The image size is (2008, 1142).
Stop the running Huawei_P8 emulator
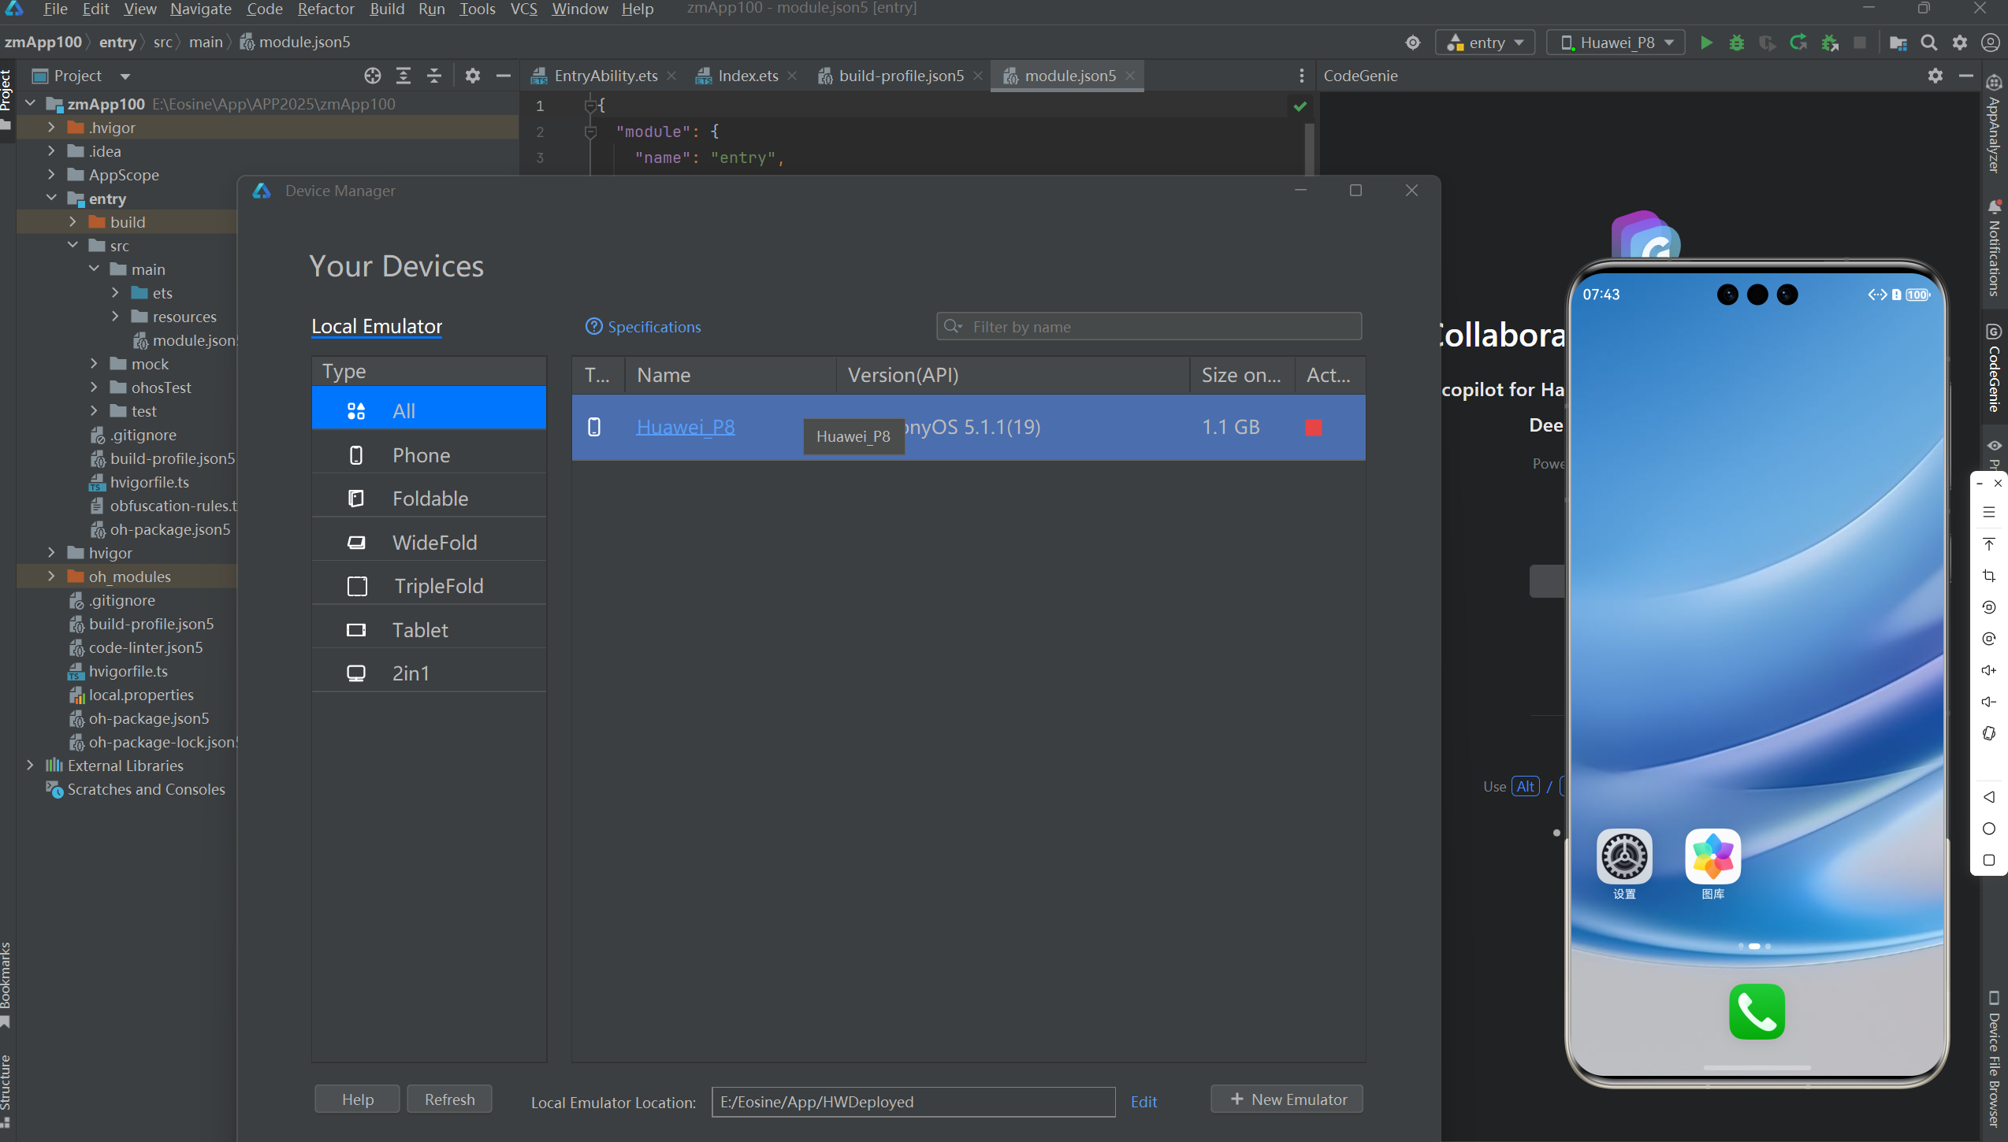tap(1314, 428)
